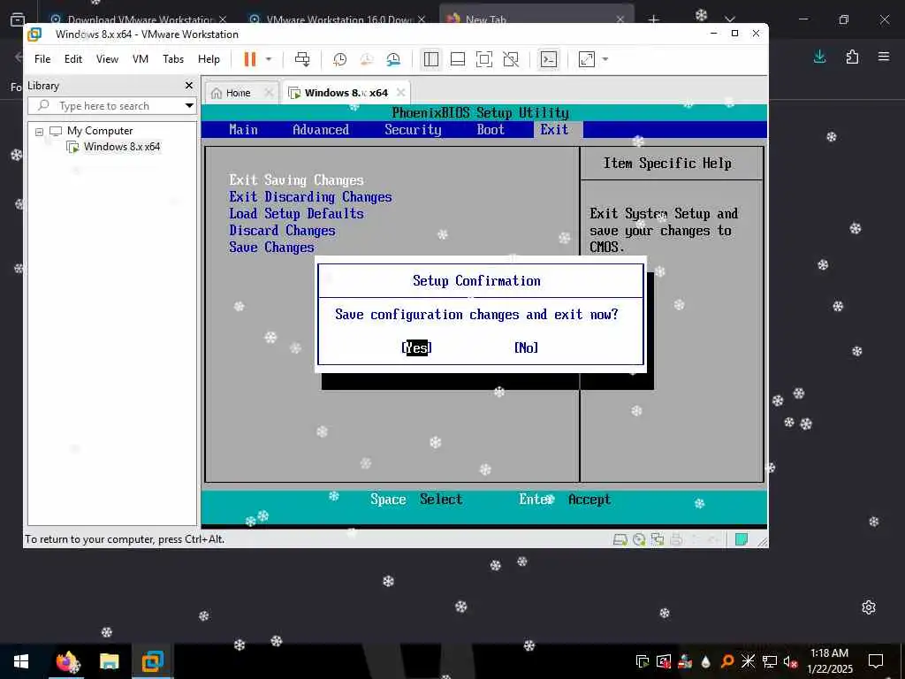
Task: Open the notification center icon
Action: click(876, 661)
